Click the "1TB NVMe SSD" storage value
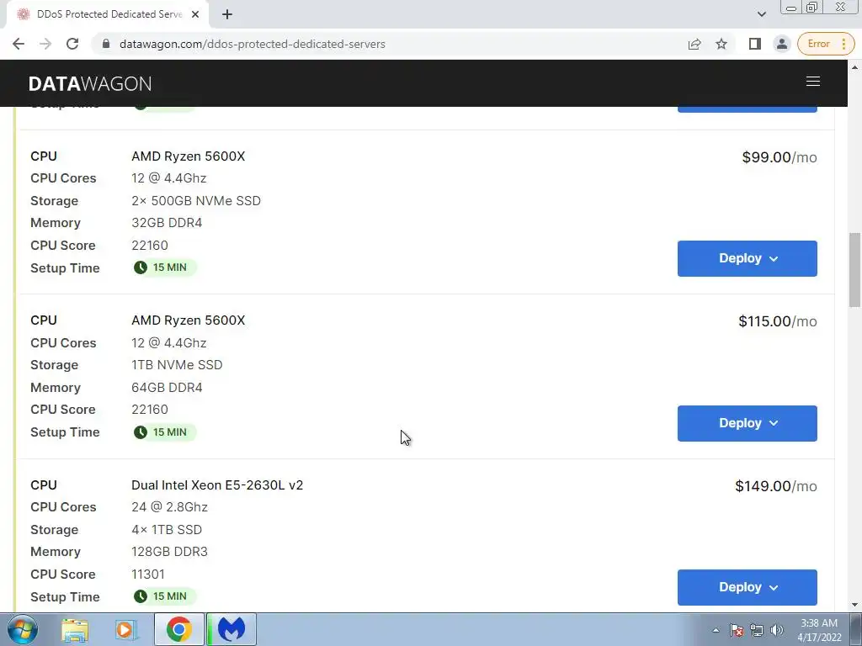This screenshot has height=646, width=862. click(x=177, y=365)
